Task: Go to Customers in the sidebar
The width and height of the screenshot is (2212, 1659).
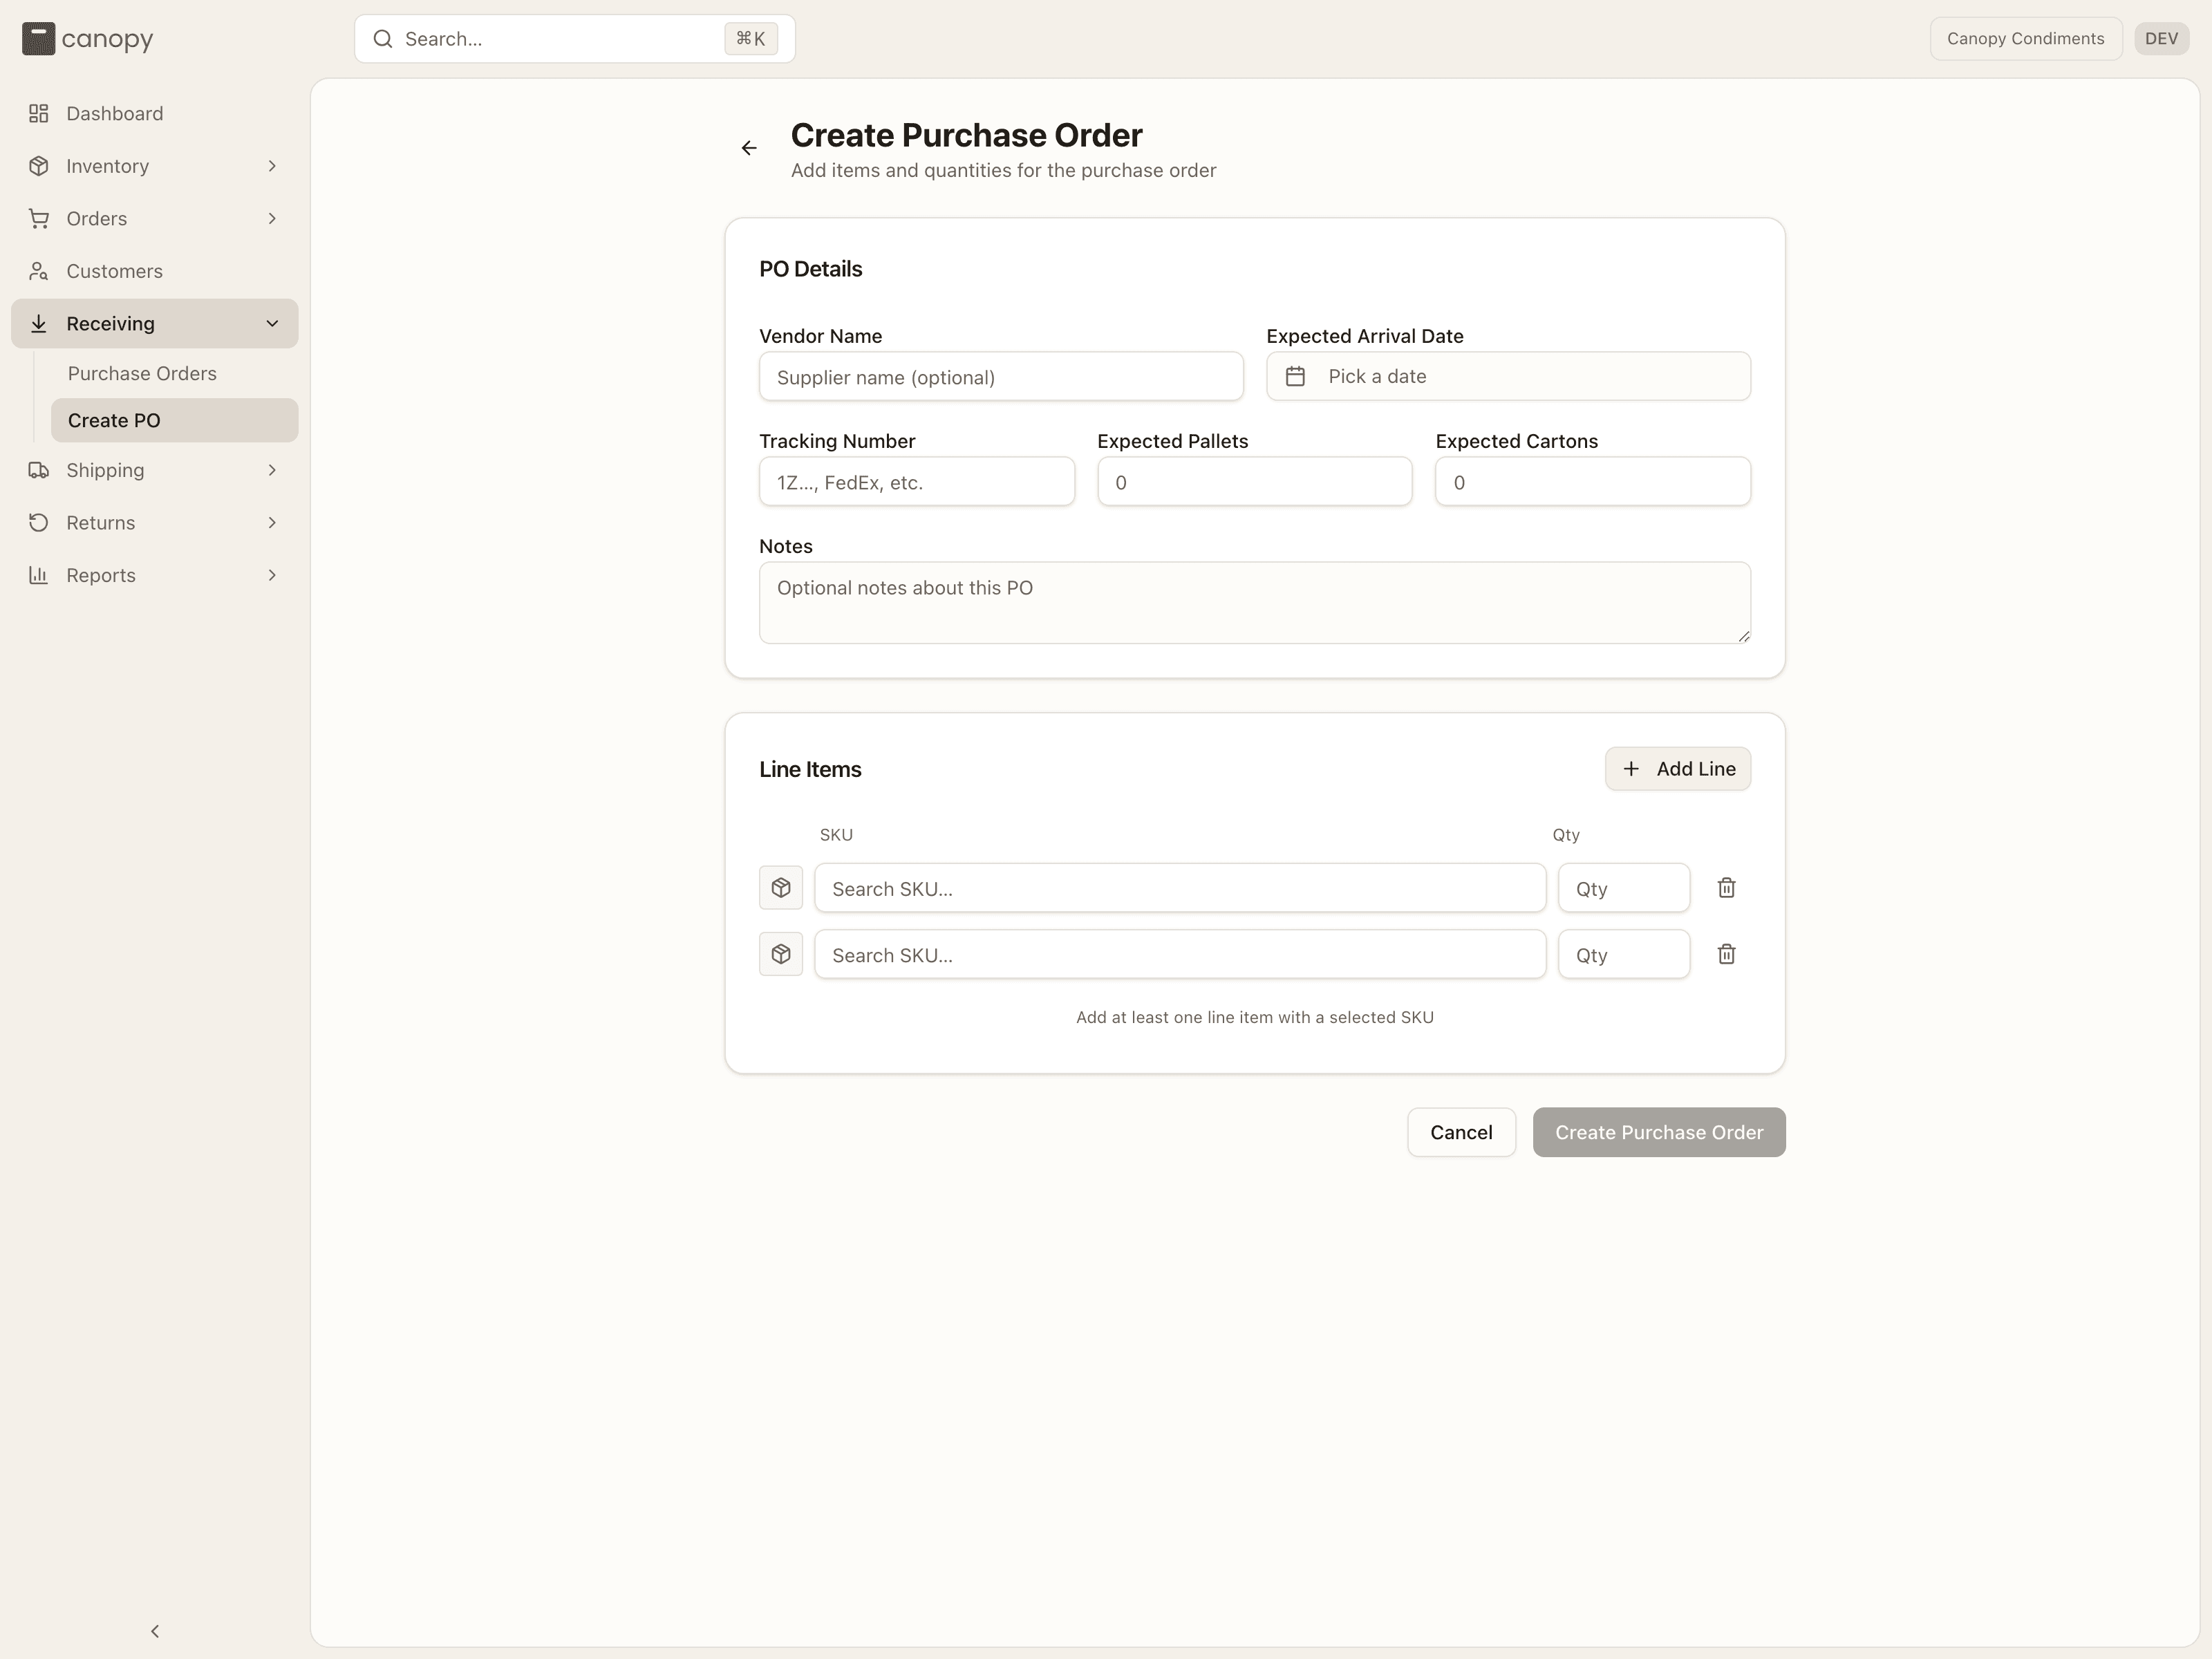Action: coord(155,271)
